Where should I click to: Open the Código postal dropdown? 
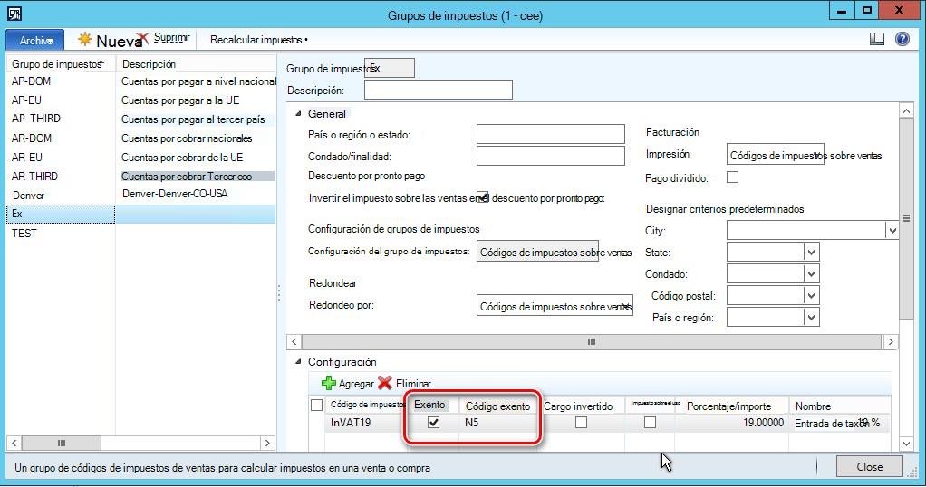tap(812, 296)
